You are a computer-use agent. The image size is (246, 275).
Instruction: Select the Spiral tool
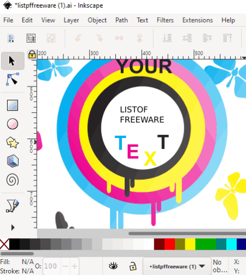13,180
